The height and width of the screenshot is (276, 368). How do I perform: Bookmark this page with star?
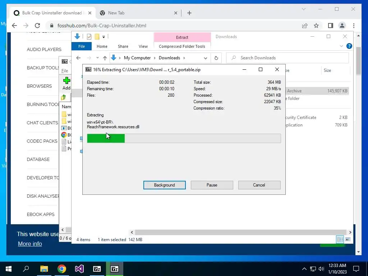click(x=316, y=26)
